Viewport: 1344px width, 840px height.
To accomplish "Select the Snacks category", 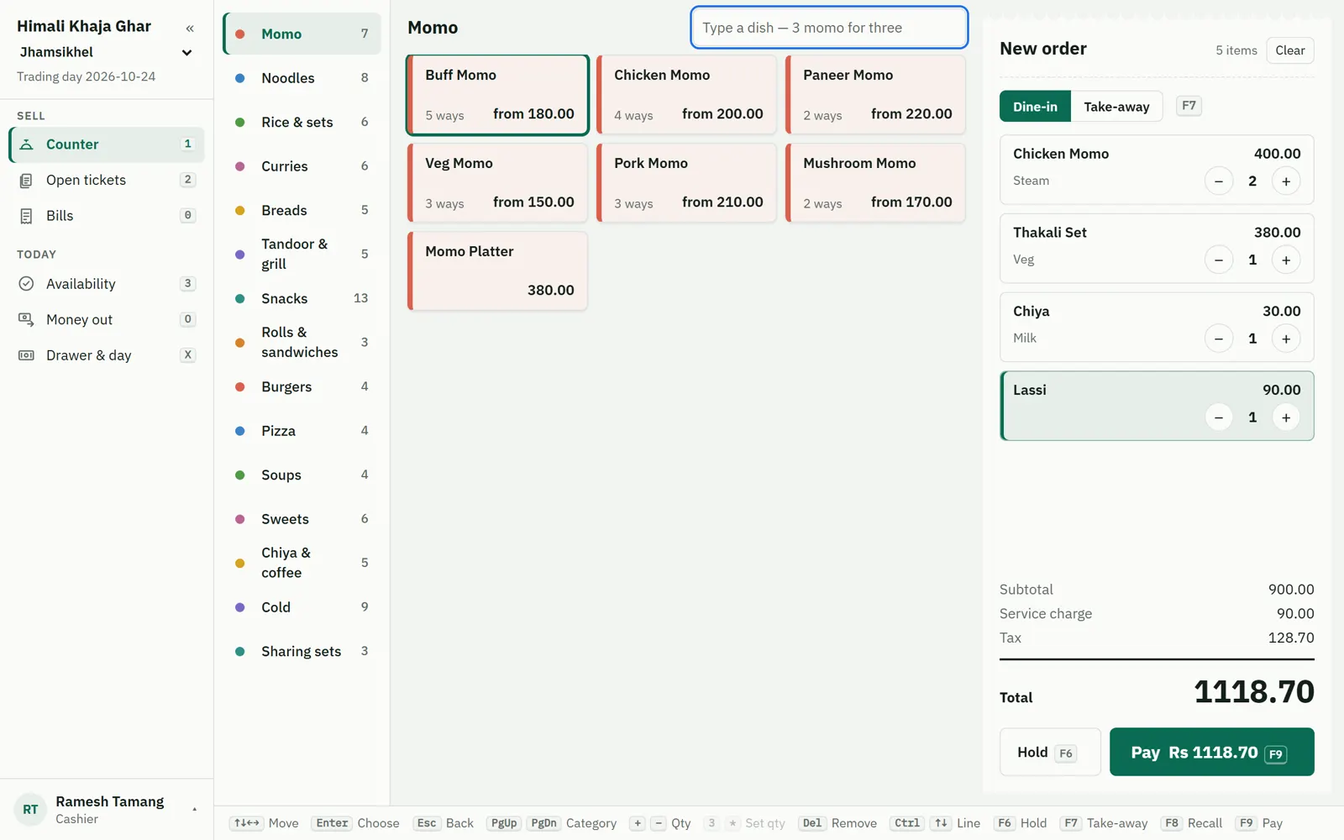I will pos(302,298).
